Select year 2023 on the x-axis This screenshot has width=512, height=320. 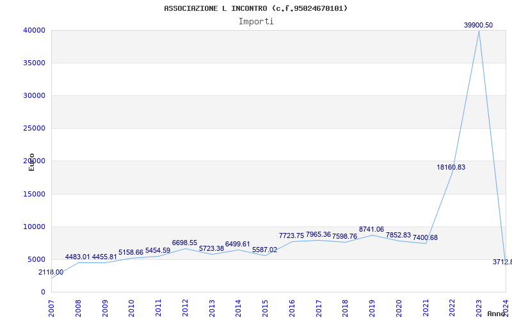coord(479,308)
